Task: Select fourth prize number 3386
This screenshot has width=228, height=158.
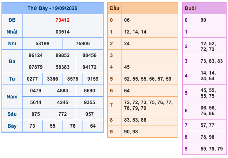Action: pyautogui.click(x=53, y=79)
